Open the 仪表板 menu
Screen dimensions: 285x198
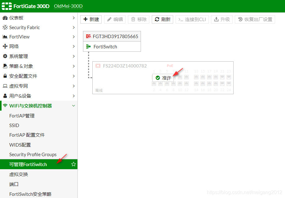(x=39, y=18)
